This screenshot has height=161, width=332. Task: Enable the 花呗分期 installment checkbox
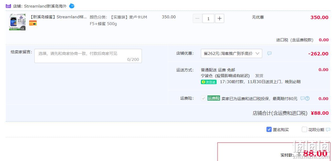pyautogui.click(x=304, y=129)
